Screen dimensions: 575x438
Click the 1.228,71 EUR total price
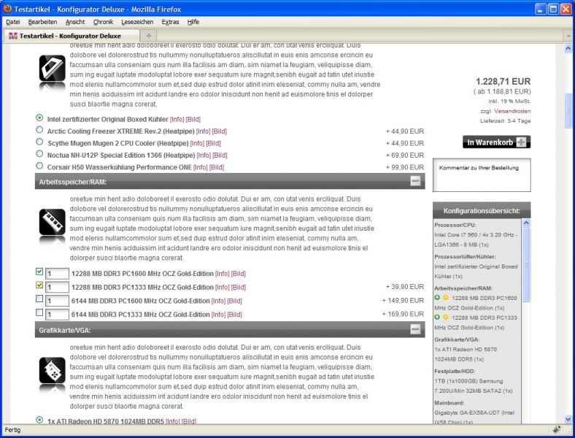coord(503,82)
